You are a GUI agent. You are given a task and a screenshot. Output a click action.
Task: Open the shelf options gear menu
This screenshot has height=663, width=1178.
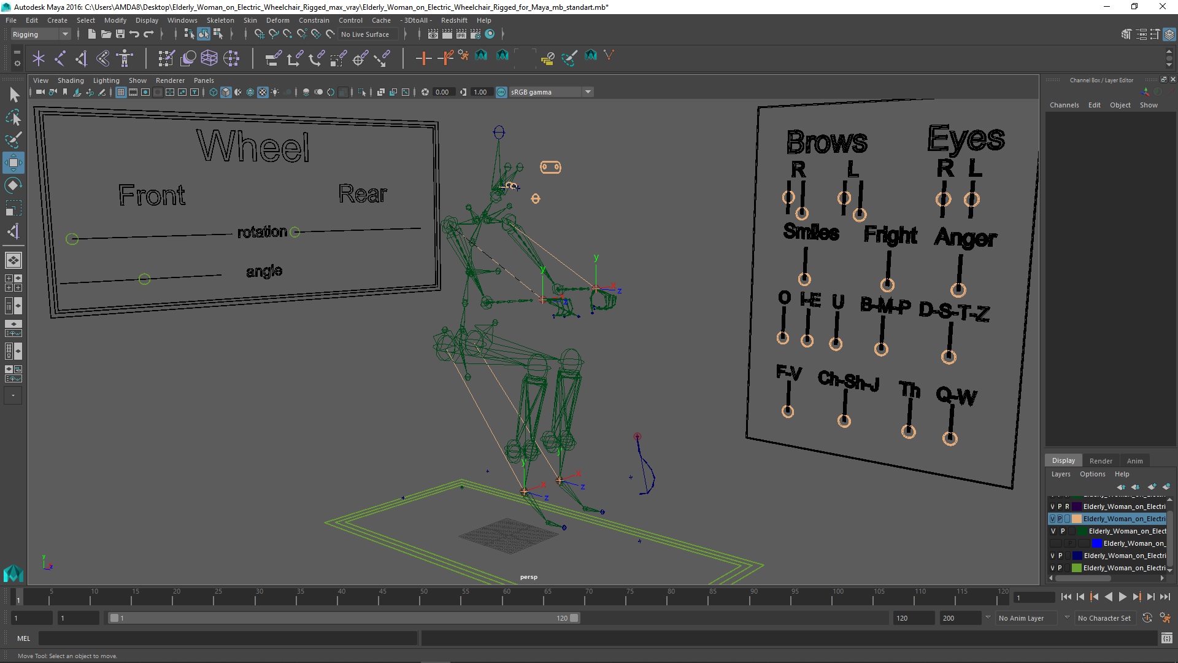coord(17,63)
